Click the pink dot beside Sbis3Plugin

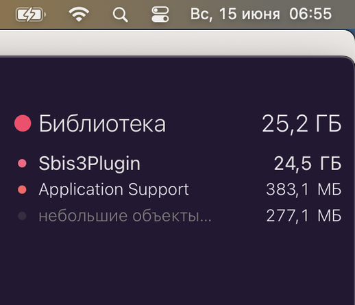pyautogui.click(x=22, y=163)
